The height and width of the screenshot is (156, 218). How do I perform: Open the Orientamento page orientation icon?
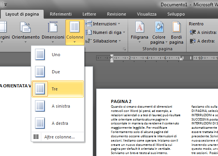pyautogui.click(x=25, y=27)
